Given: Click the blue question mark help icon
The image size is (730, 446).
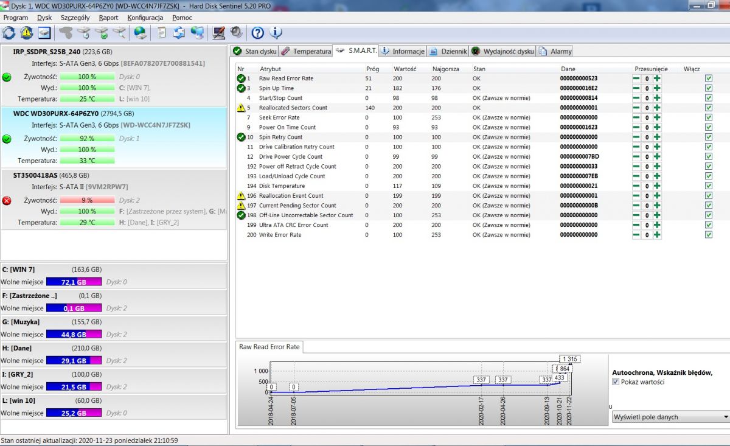Looking at the screenshot, I should 257,33.
